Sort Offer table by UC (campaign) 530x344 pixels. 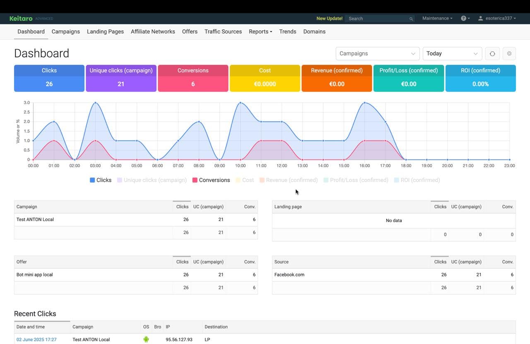pos(208,262)
